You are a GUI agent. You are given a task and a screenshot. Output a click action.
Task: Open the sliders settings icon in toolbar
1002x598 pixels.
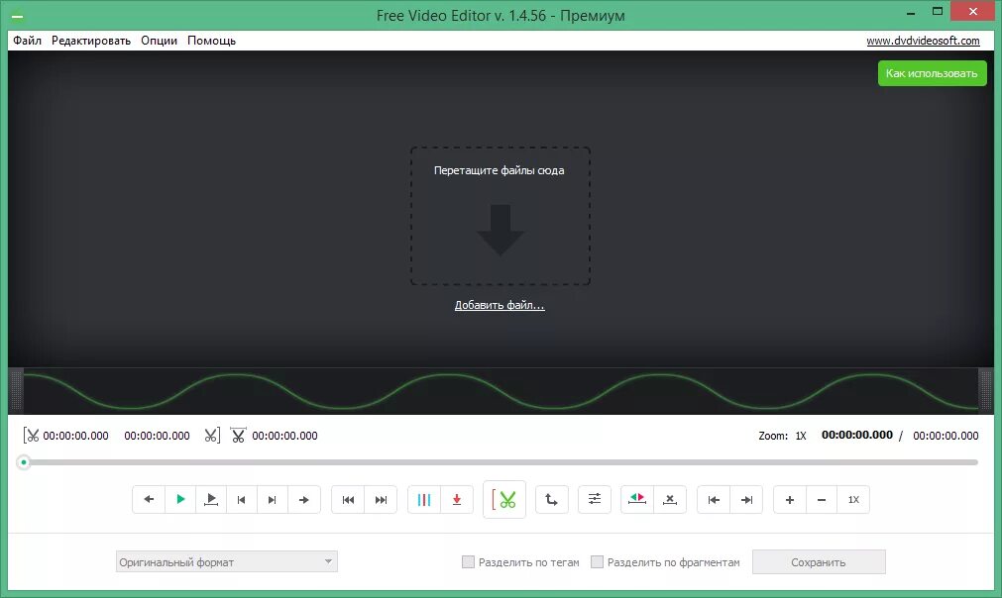click(x=595, y=500)
